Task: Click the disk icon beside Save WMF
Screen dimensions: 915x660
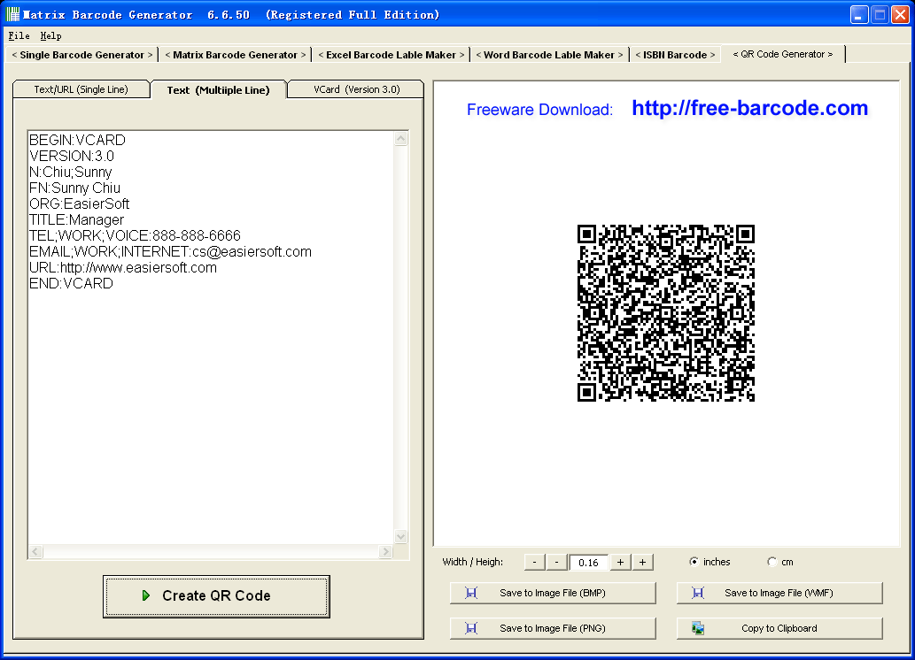Action: [698, 593]
